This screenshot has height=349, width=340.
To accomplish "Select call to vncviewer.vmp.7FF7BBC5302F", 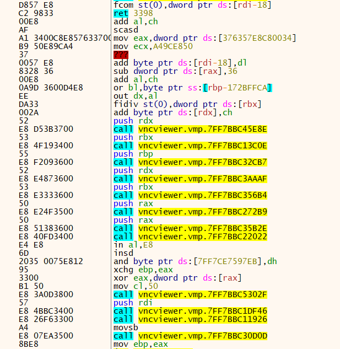I will (190, 294).
